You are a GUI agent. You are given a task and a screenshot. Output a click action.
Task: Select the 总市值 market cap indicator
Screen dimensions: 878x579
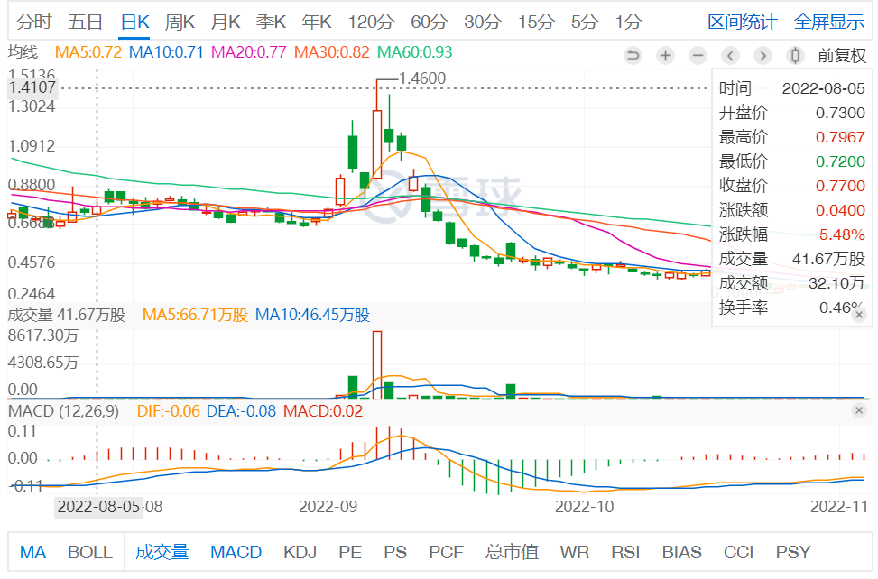(512, 552)
